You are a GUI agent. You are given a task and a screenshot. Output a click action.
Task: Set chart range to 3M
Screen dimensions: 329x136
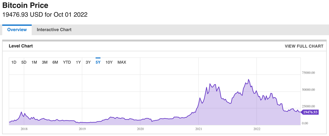(x=45, y=62)
